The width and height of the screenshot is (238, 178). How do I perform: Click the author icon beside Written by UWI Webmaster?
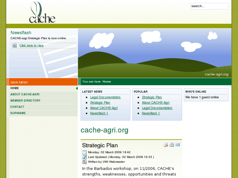[84, 162]
